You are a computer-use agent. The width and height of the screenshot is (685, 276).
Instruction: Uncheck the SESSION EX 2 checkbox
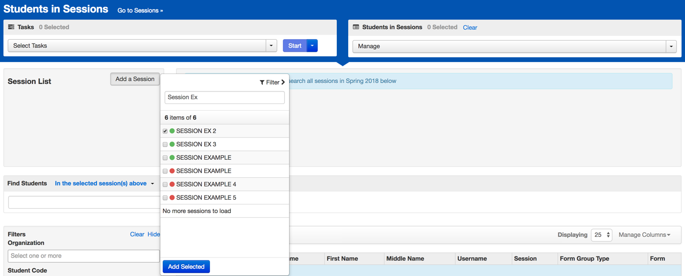pyautogui.click(x=165, y=131)
